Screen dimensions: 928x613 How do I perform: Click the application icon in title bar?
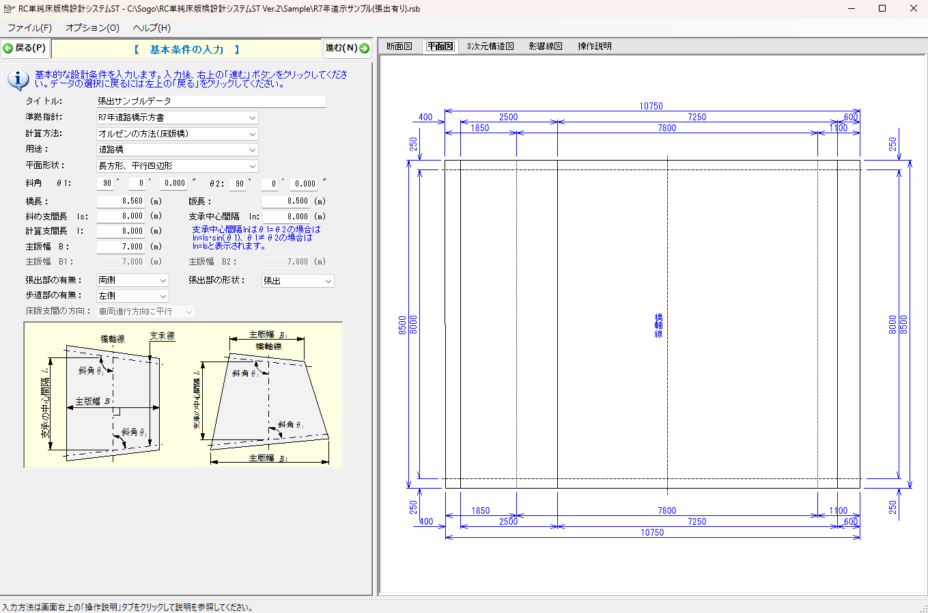pos(9,9)
